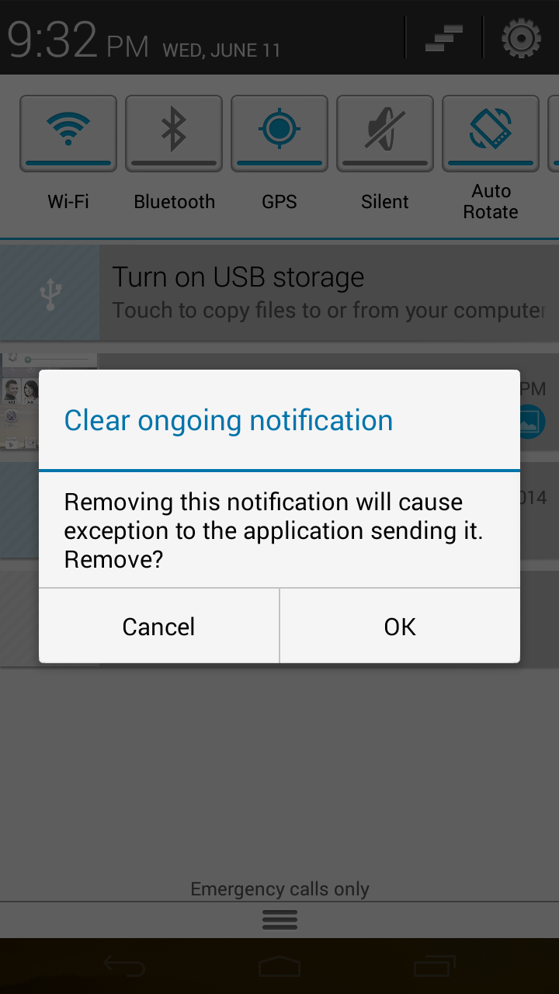Toggle the Wi-Fi quick setting
The height and width of the screenshot is (994, 559).
68,133
